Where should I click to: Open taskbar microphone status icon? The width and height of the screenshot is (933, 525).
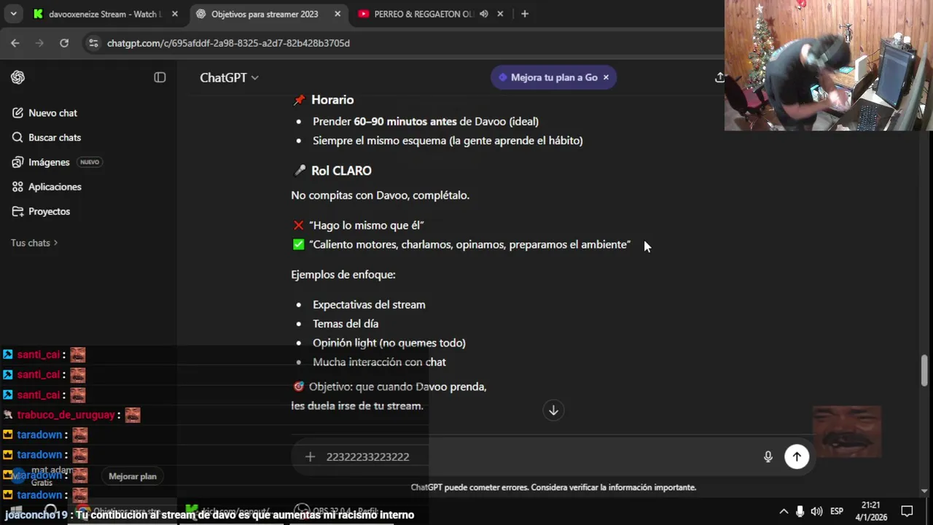pos(800,511)
